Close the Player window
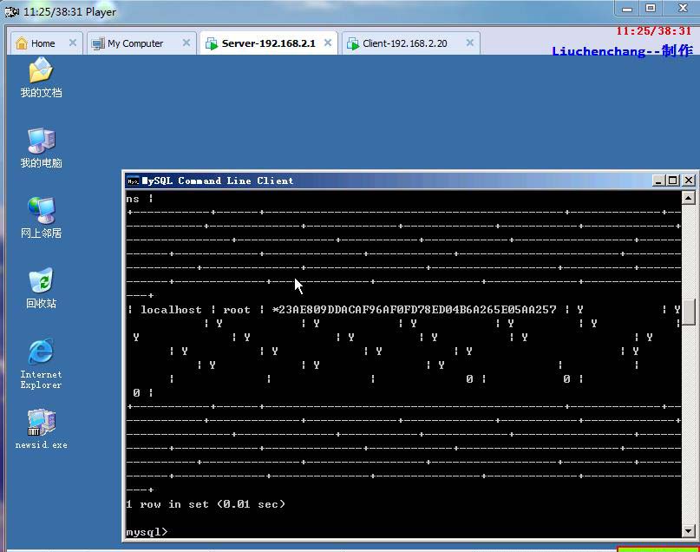The image size is (700, 552). tap(682, 8)
